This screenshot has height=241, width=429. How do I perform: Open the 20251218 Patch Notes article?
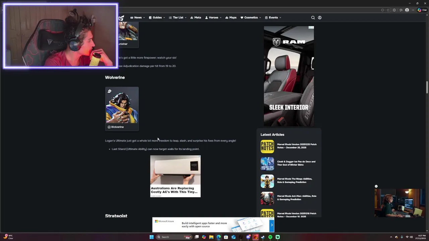tap(297, 215)
